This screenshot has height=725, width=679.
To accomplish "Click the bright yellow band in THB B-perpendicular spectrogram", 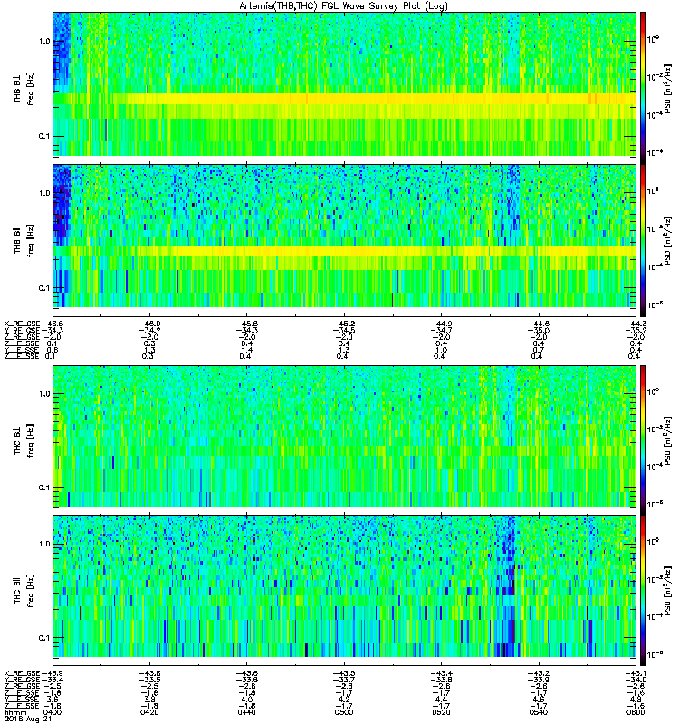I will pos(345,99).
